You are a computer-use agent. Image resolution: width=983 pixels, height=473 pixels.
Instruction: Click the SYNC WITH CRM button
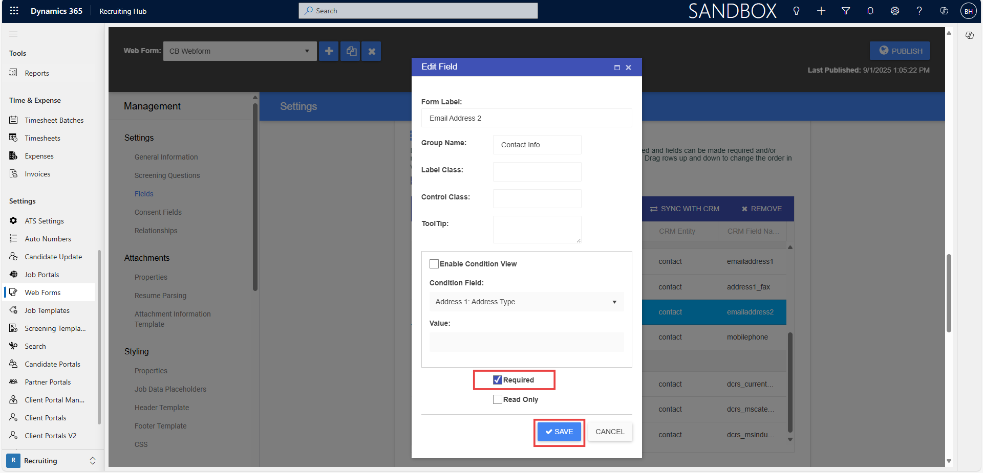tap(685, 209)
